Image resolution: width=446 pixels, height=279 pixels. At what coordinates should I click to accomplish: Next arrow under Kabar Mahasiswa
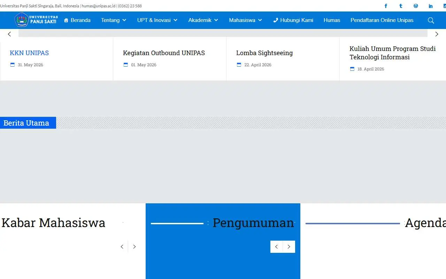[134, 247]
